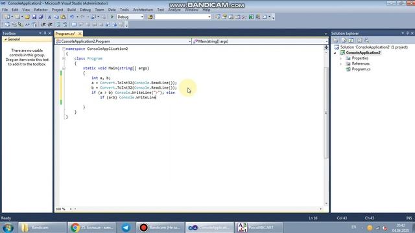Select the Properties folder item
This screenshot has width=415, height=233.
(x=360, y=58)
